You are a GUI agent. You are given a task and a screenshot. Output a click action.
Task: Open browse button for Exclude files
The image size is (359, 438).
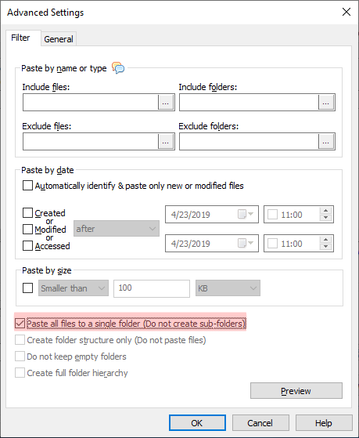coord(166,142)
